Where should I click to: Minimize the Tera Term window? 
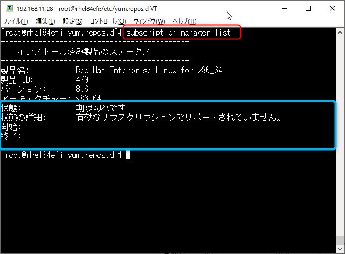click(285, 8)
